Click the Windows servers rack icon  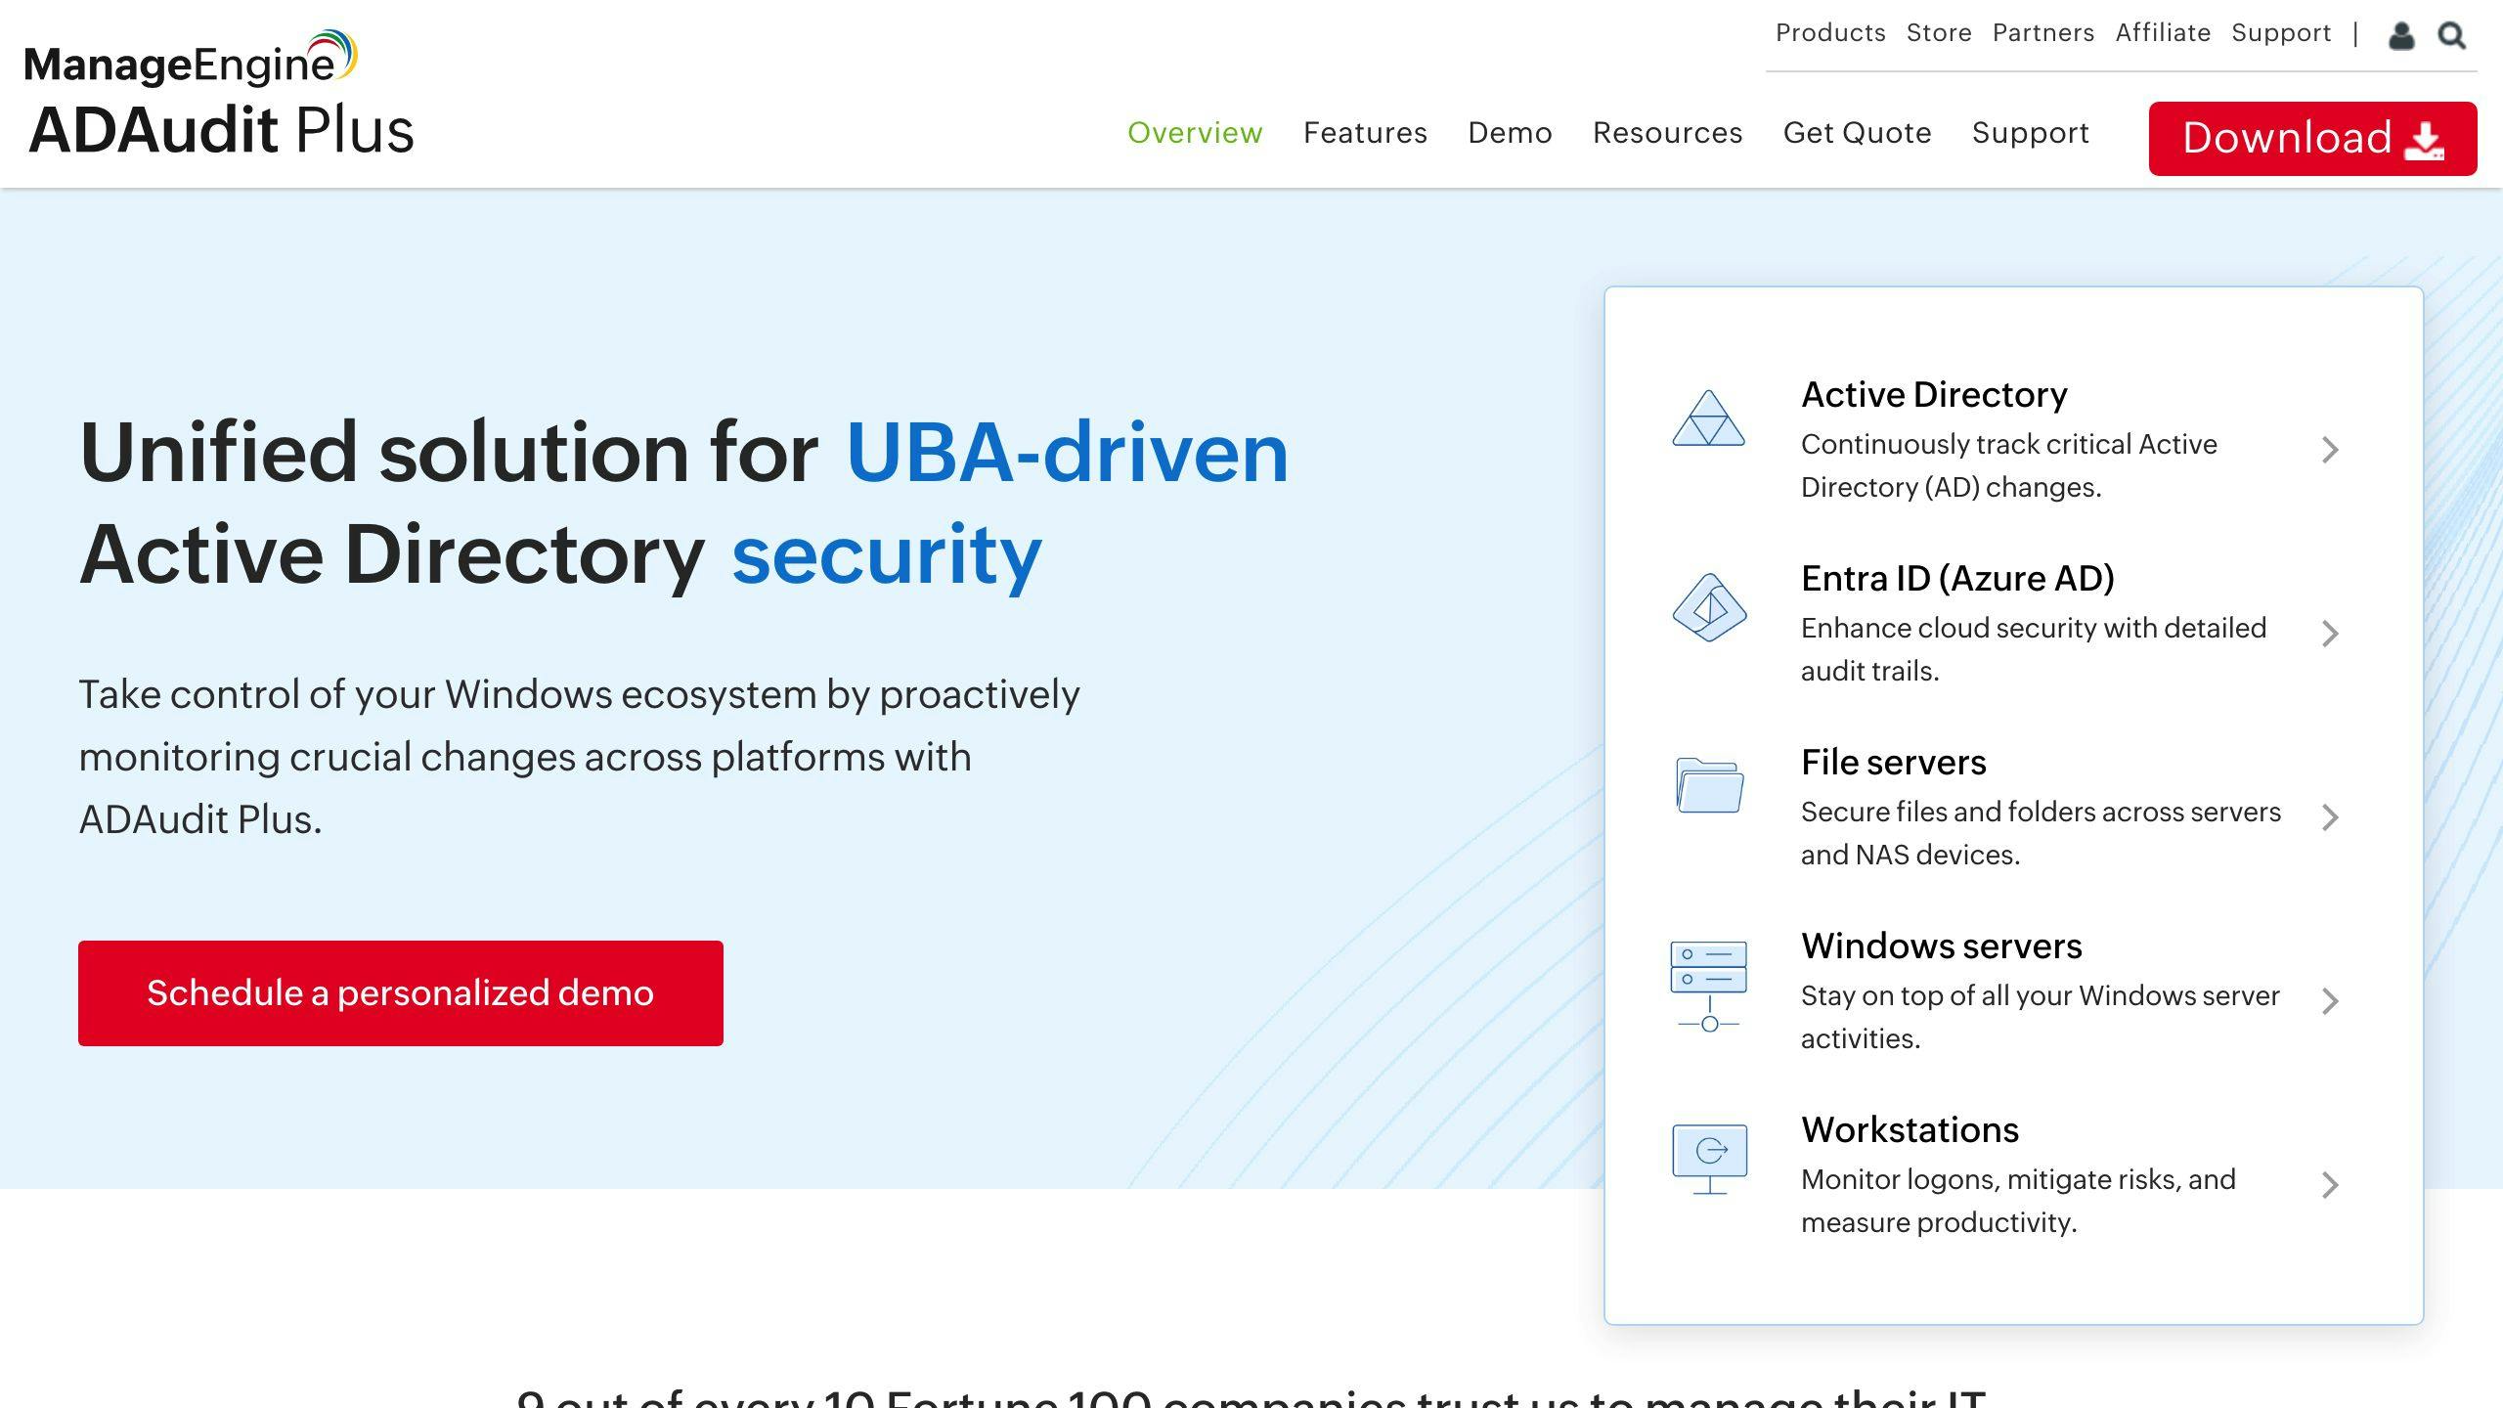(x=1709, y=987)
